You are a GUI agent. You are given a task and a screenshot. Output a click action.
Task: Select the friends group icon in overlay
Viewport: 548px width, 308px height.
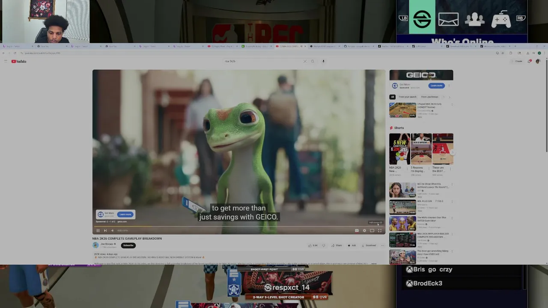point(474,19)
